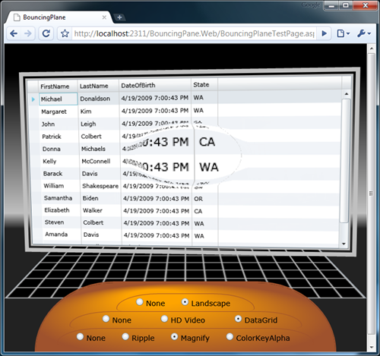The image size is (380, 356).
Task: Bookmark this page with the star icon
Action: 65,33
